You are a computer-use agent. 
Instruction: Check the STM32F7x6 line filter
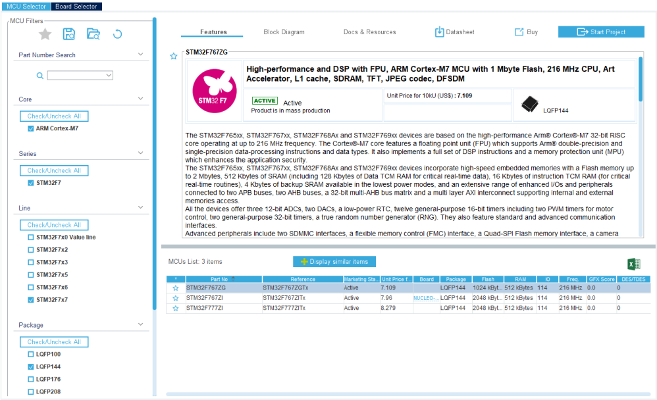pyautogui.click(x=30, y=287)
